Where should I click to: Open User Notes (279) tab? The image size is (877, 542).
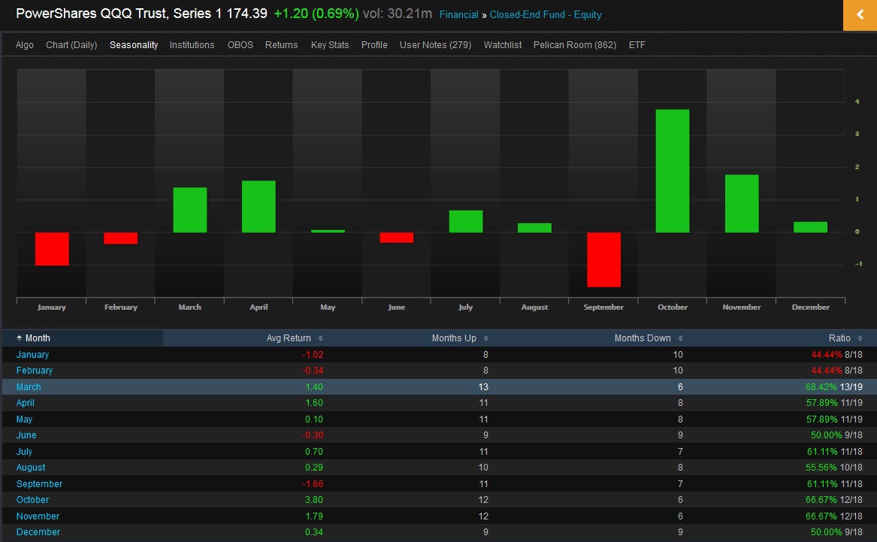(x=436, y=45)
